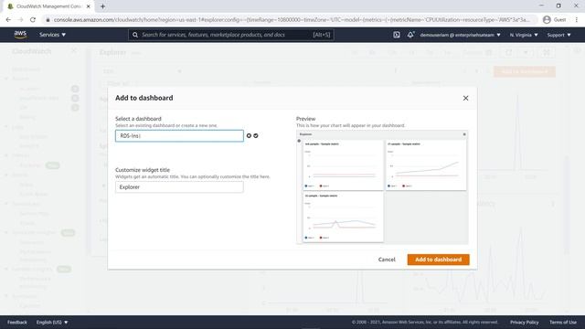Viewport: 585px width, 329px height.
Task: Click the bottom sample chart in the preview
Action: point(343,218)
